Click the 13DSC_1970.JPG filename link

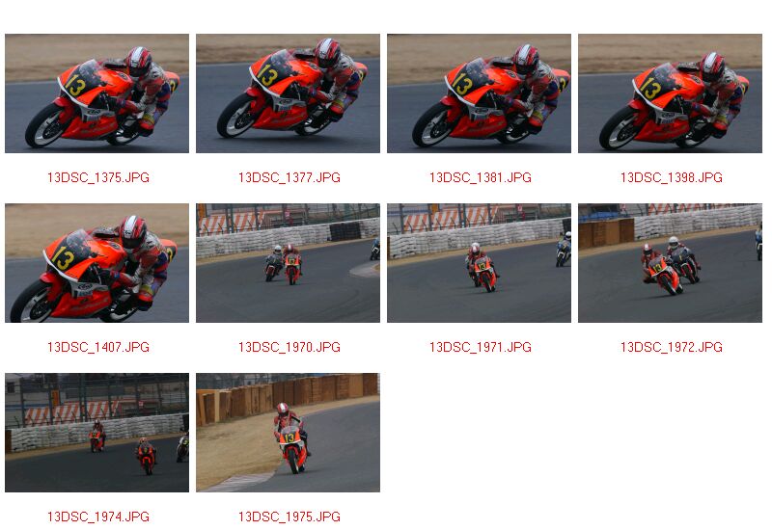tap(289, 347)
